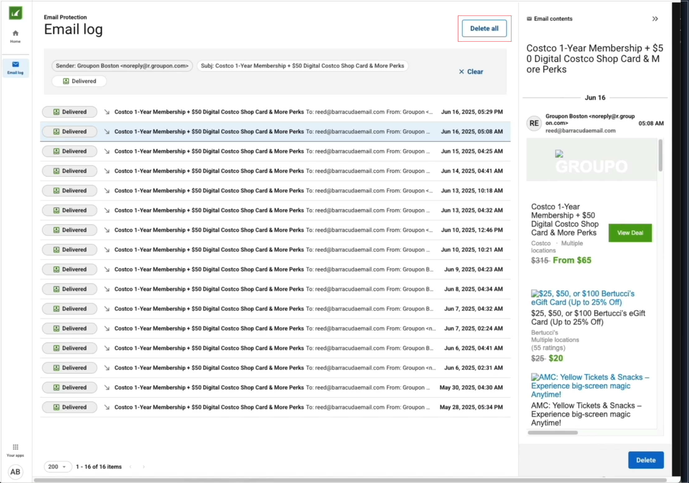The height and width of the screenshot is (483, 689).
Task: Open the 200 items-per-page dropdown
Action: click(x=58, y=467)
